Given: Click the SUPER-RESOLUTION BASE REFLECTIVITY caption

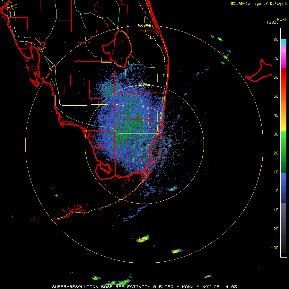Looking at the screenshot, I should (101, 287).
